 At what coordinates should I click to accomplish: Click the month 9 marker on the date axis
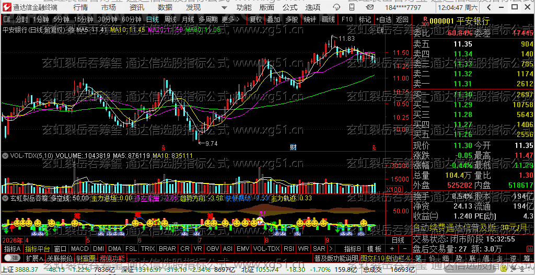pos(327,240)
